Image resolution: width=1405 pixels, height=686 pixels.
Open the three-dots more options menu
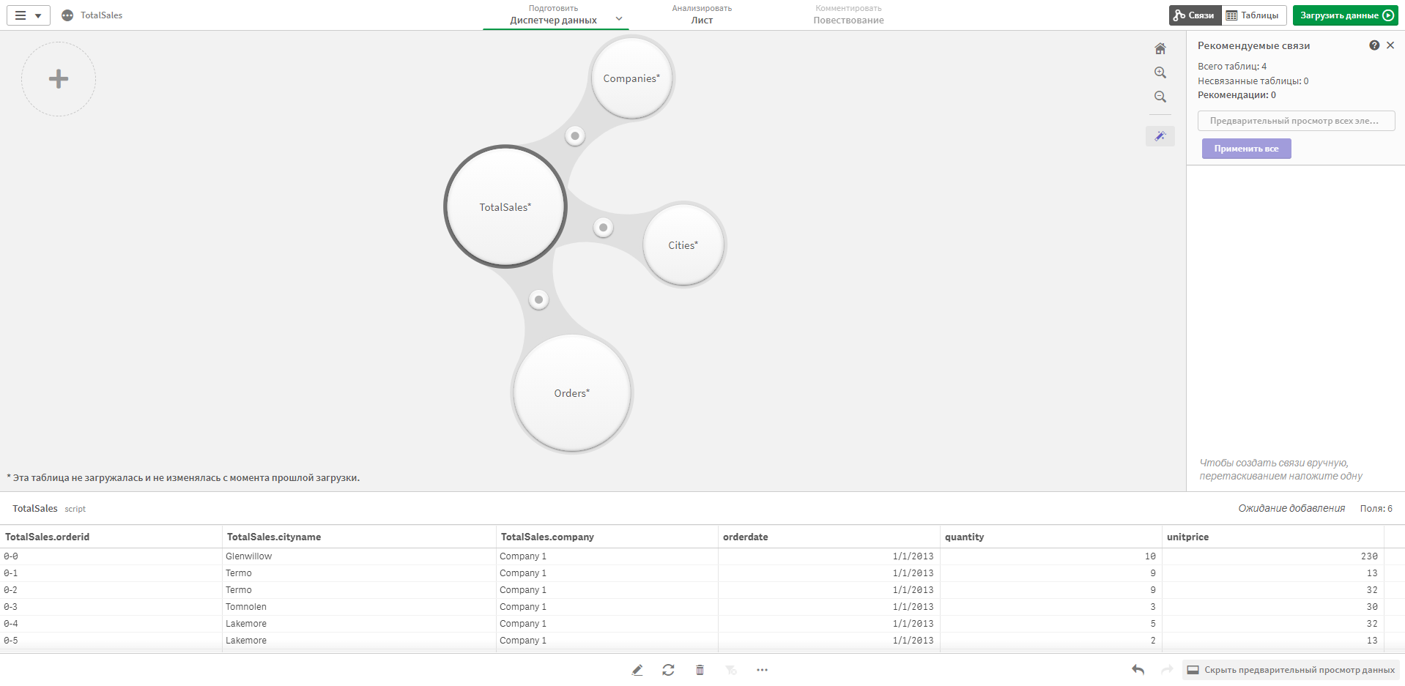762,670
